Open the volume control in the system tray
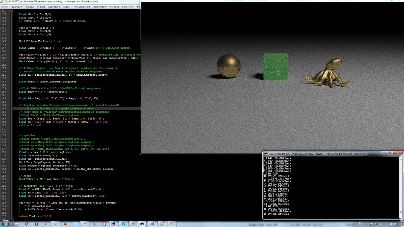Viewport: 404px width, 227px height. tap(382, 224)
